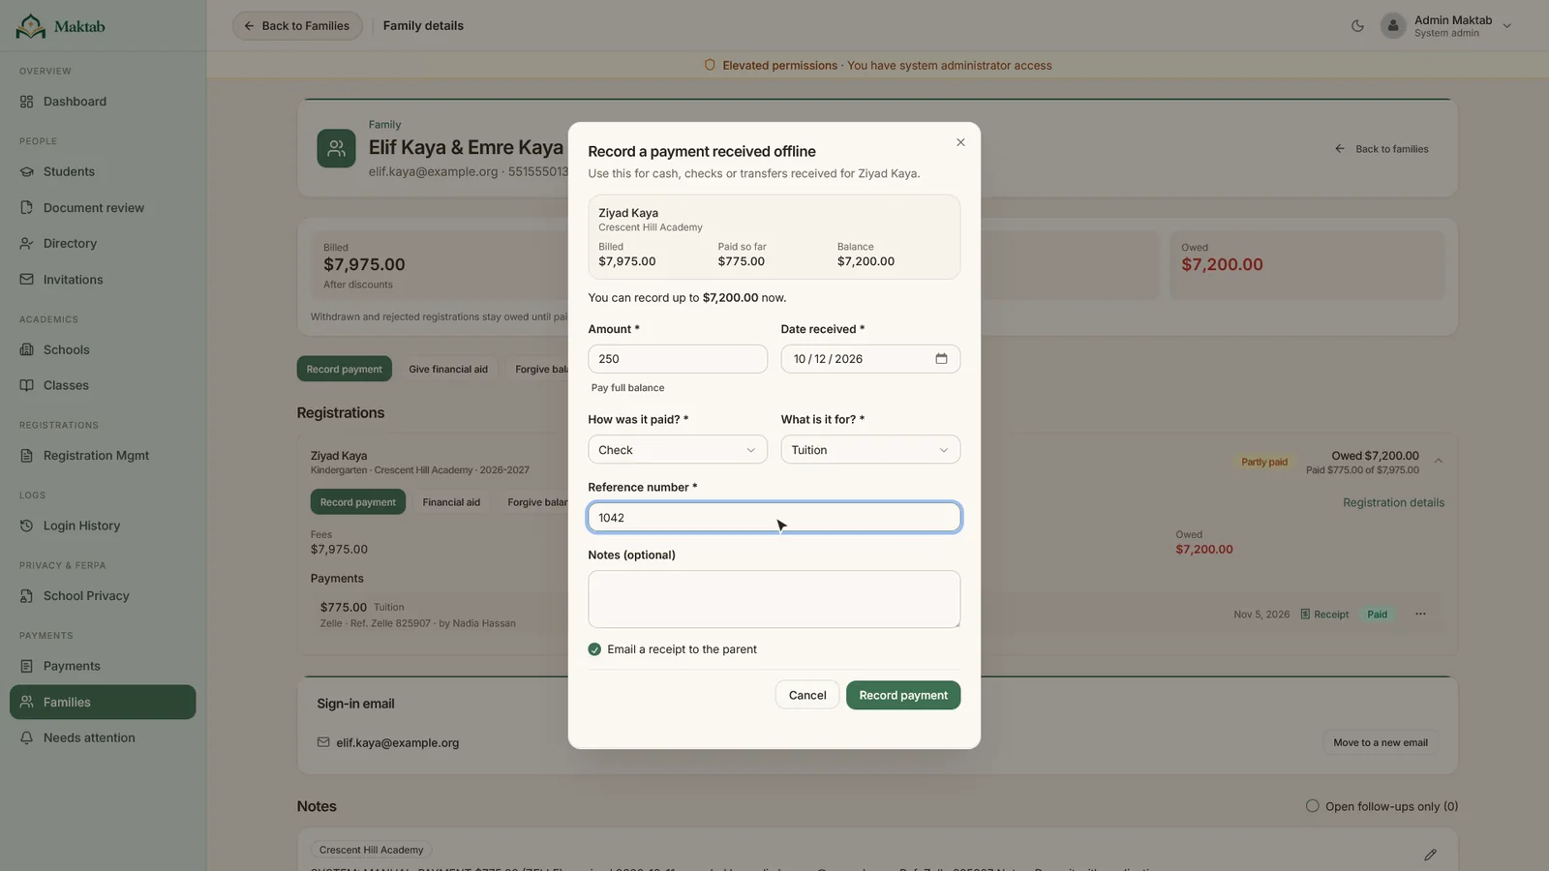Go to Students in sidebar

(103, 171)
